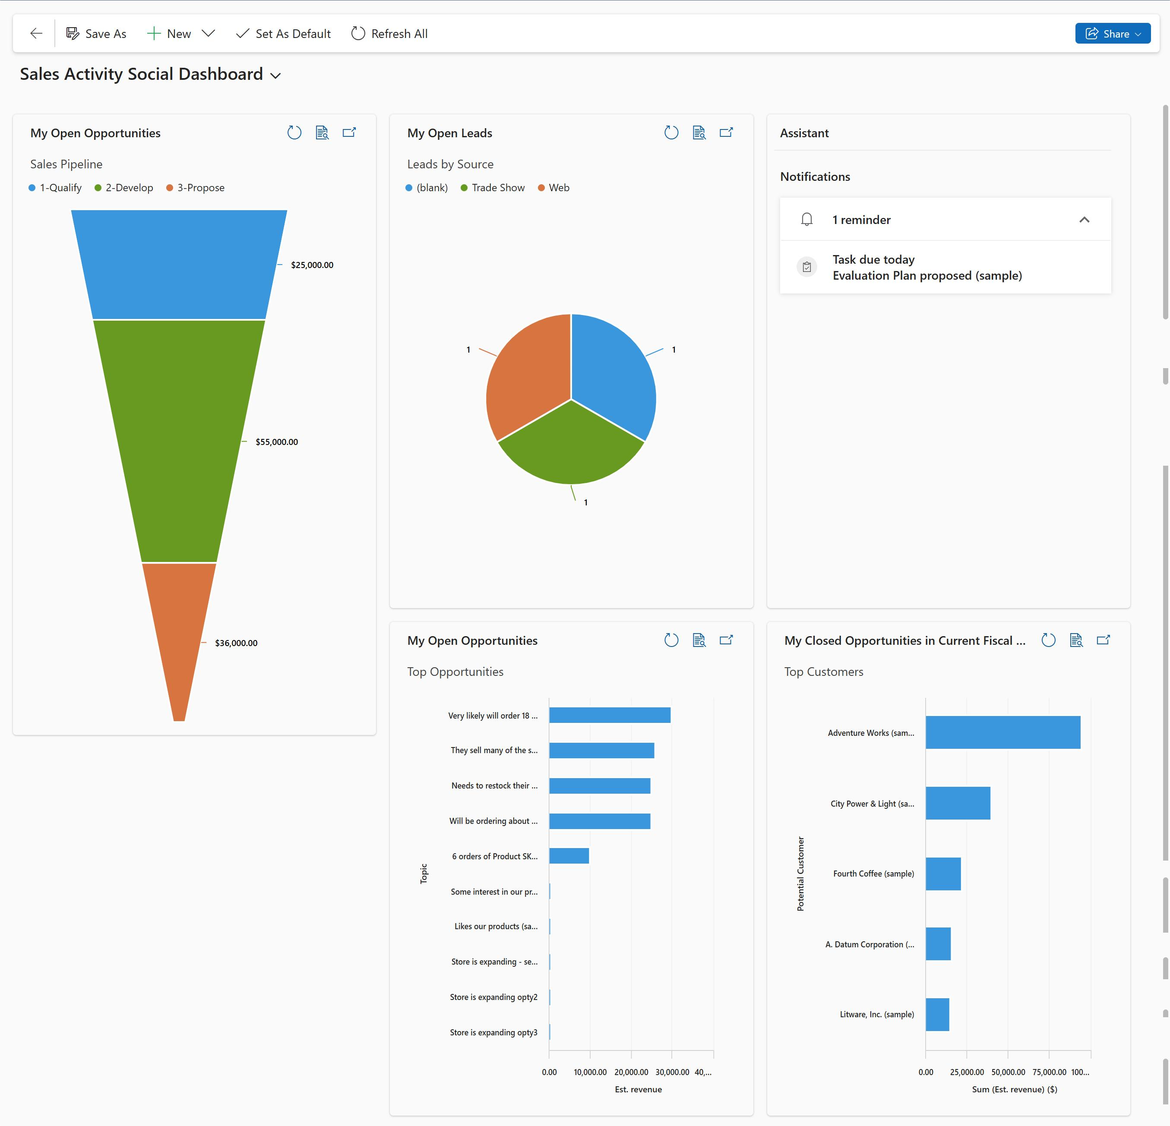The height and width of the screenshot is (1126, 1170).
Task: Click the Save As button
Action: coord(96,33)
